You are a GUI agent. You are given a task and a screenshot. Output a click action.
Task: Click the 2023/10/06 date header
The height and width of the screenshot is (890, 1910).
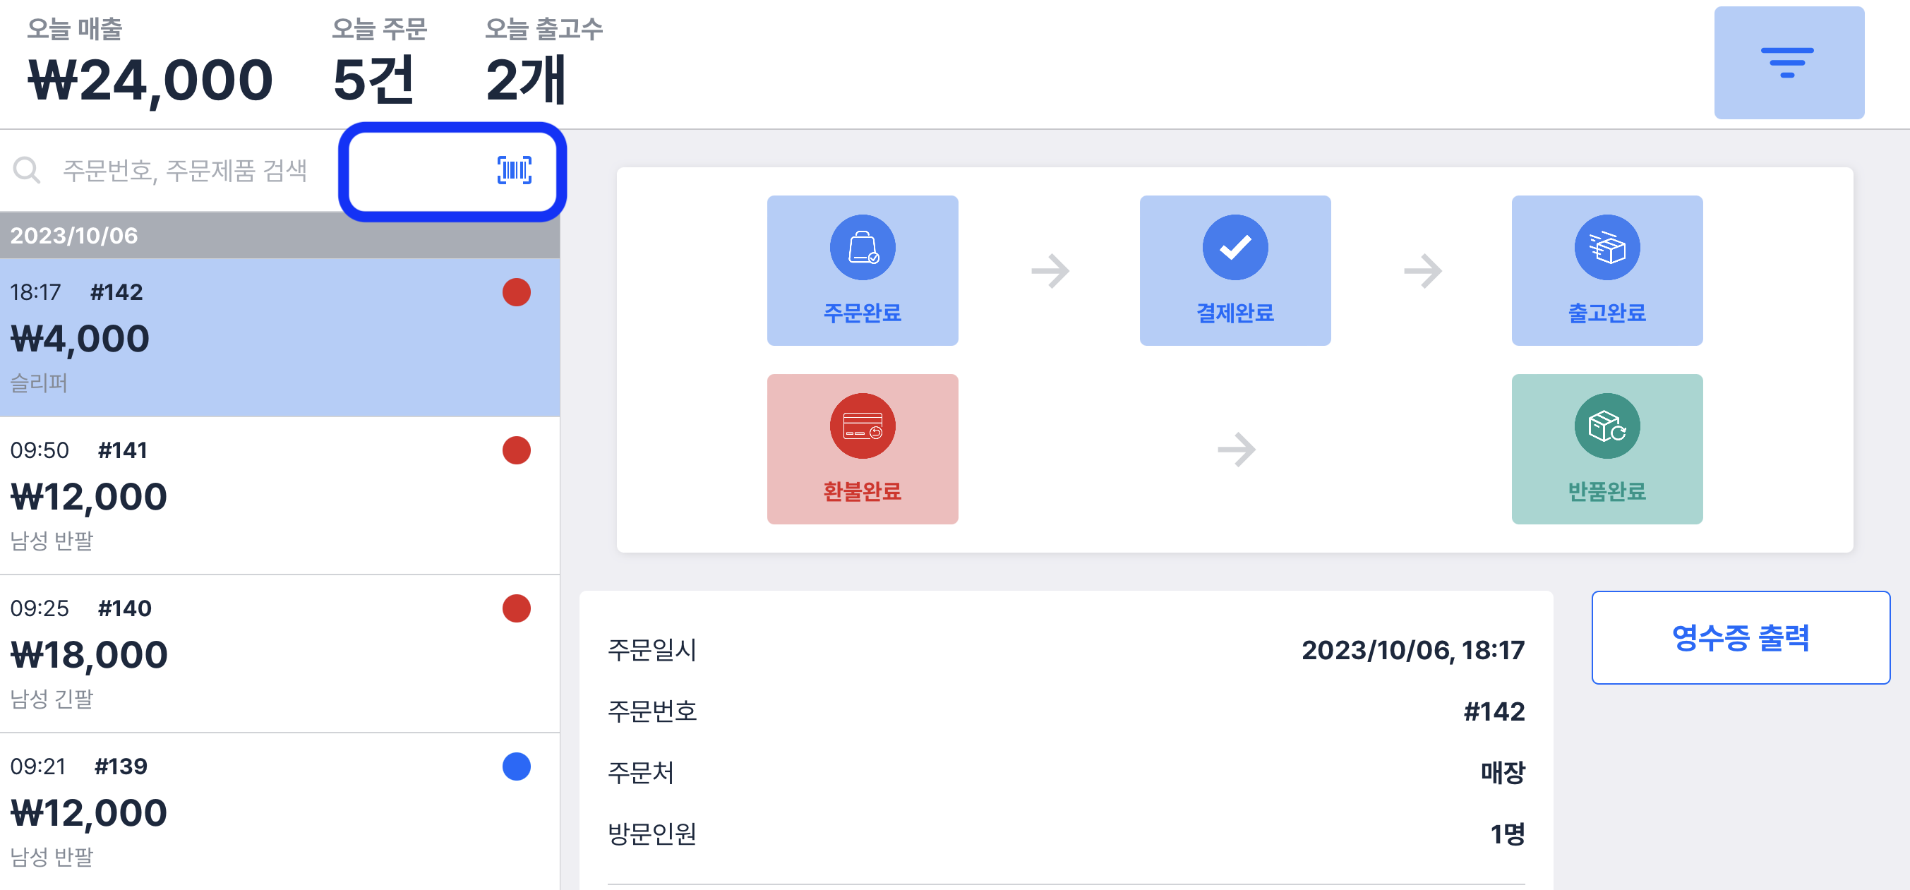point(74,236)
